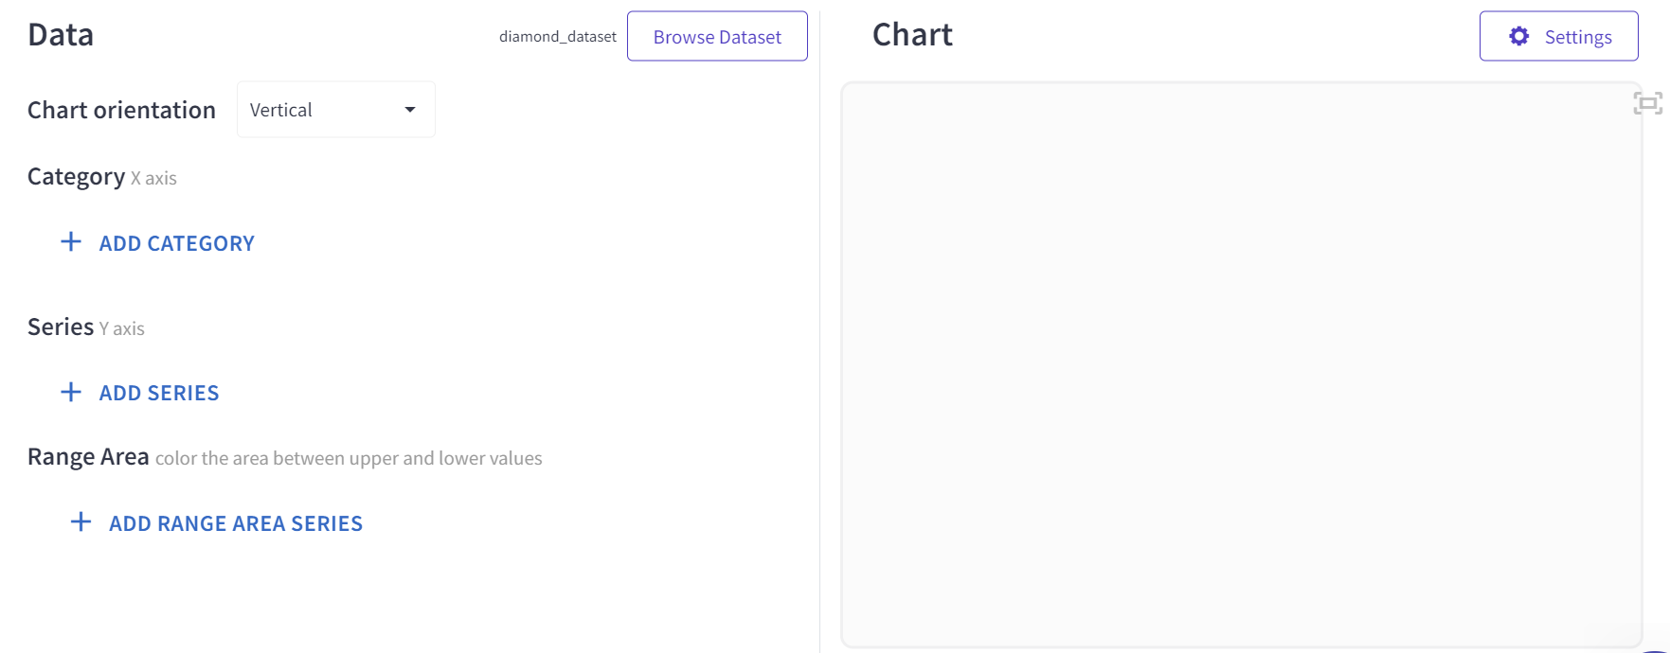Viewport: 1670px width, 653px height.
Task: Click the plus icon beside ADD SERIES
Action: coord(71,392)
